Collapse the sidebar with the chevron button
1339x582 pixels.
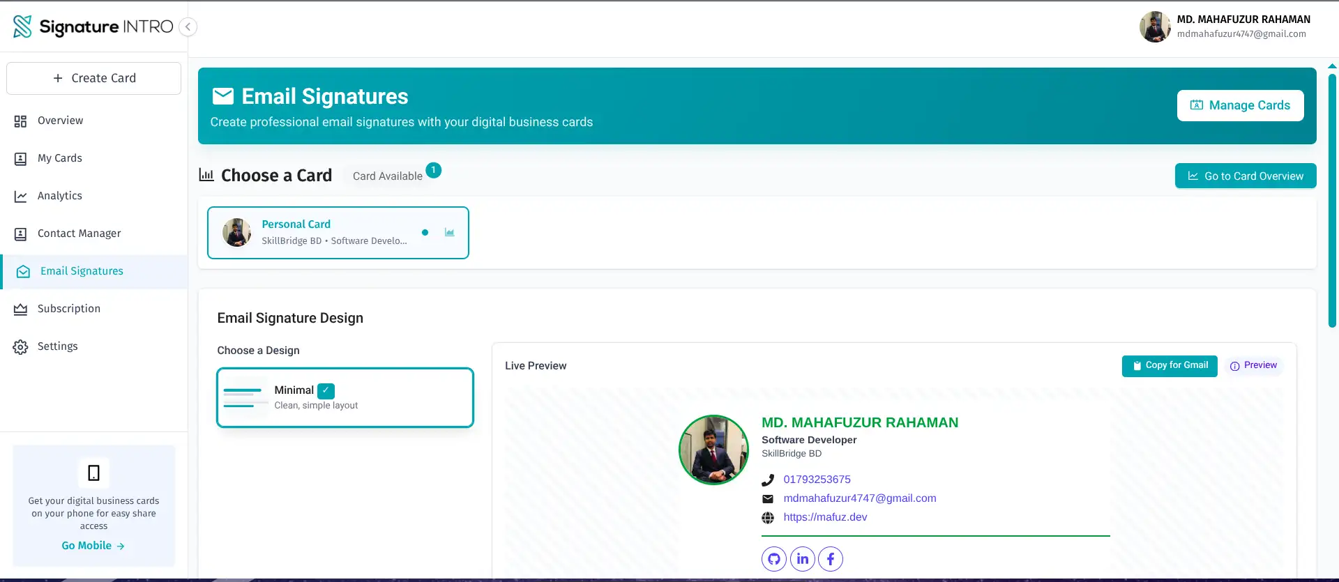[x=188, y=26]
